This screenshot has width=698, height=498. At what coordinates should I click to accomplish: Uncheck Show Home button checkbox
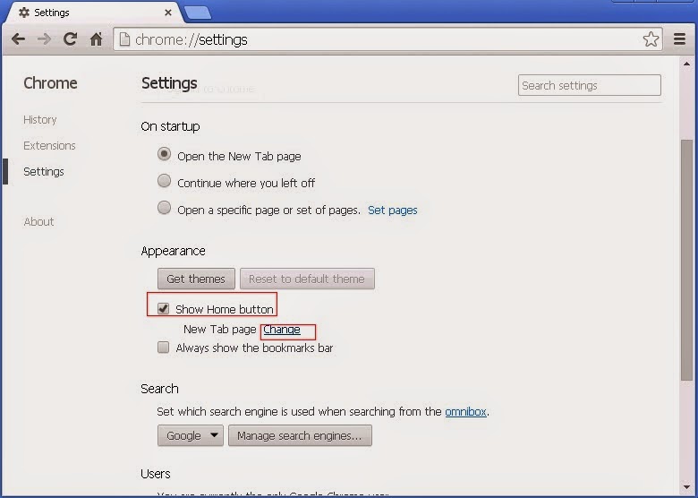pyautogui.click(x=164, y=308)
